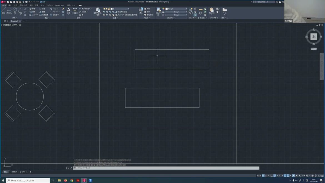This screenshot has height=183, width=325.
Task: Toggle the layer on/off lightbulb icon
Action: coord(104,9)
